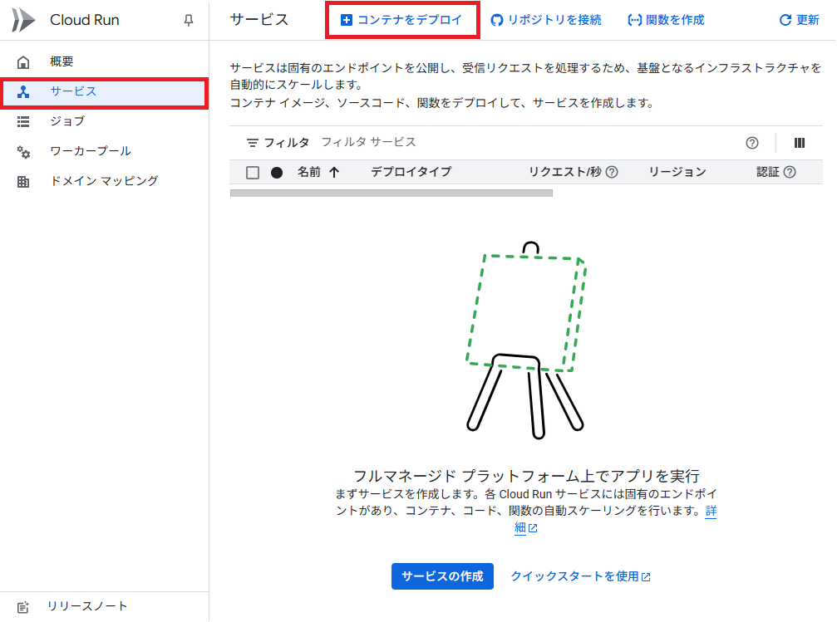Image resolution: width=837 pixels, height=622 pixels.
Task: Open the クイックスタートを使用 link
Action: [580, 576]
